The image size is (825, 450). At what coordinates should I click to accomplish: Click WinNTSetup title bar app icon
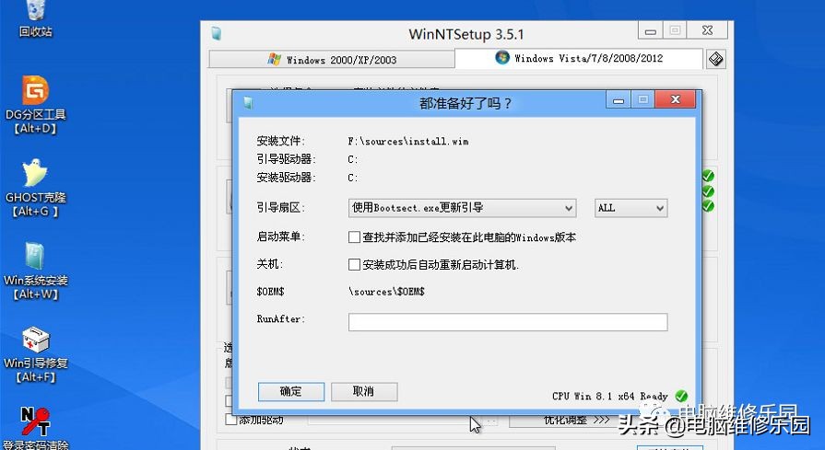(x=217, y=34)
